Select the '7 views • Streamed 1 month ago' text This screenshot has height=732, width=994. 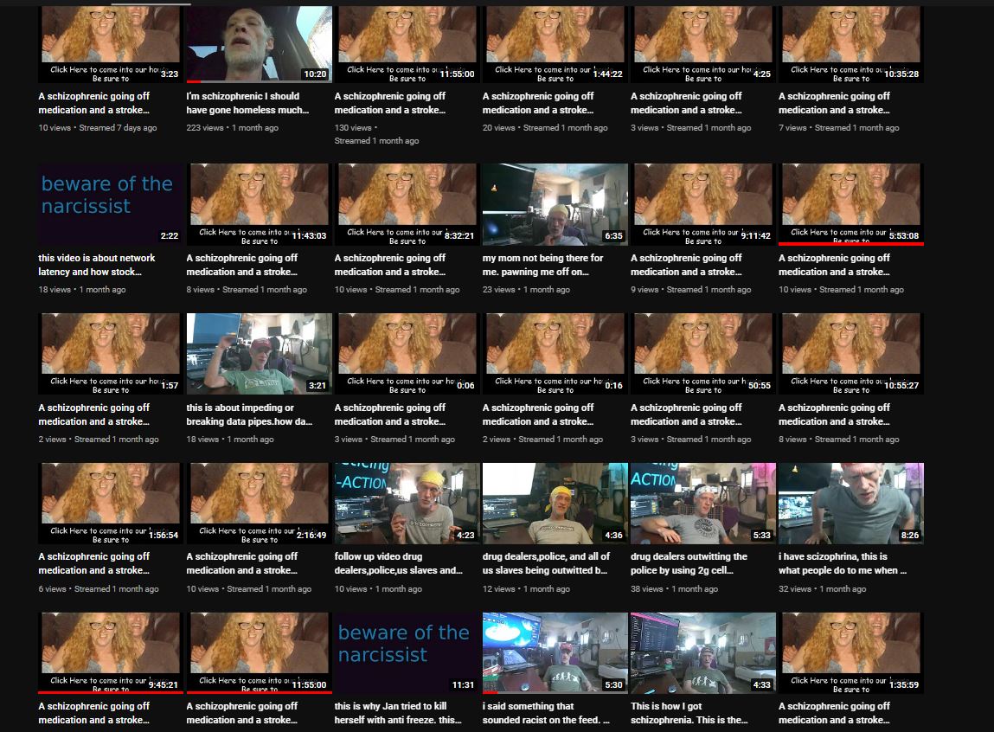[838, 128]
